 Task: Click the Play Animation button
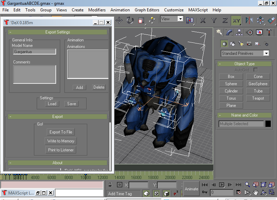coord(222,184)
